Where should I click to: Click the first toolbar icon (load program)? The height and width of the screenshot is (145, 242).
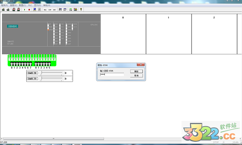[x=3, y=10]
